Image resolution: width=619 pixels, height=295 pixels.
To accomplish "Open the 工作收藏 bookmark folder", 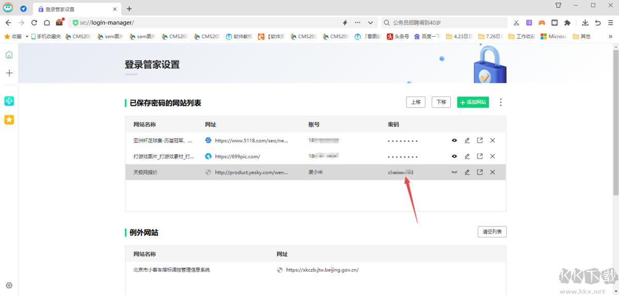I will pos(522,37).
